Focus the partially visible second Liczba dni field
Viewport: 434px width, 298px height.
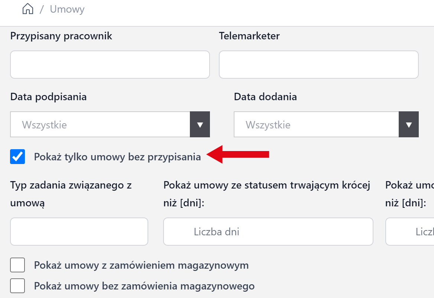coord(412,232)
